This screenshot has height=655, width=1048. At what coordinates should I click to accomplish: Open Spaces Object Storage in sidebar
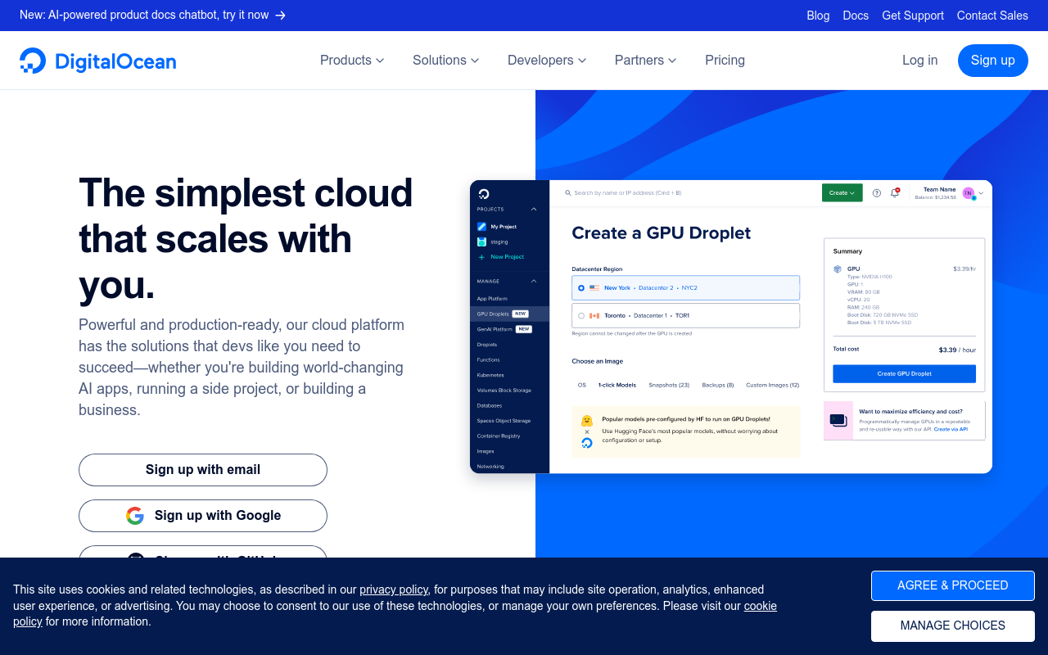point(504,421)
